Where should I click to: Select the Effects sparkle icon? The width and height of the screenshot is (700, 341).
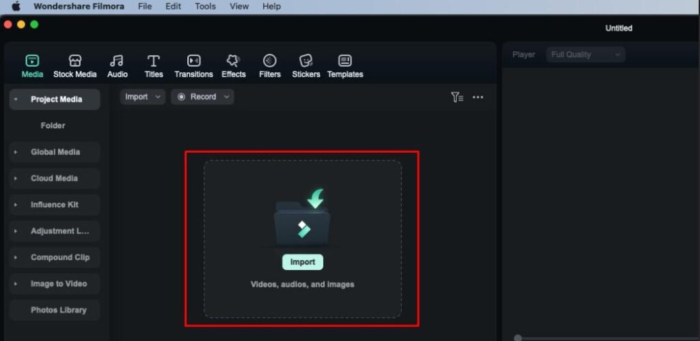point(233,61)
